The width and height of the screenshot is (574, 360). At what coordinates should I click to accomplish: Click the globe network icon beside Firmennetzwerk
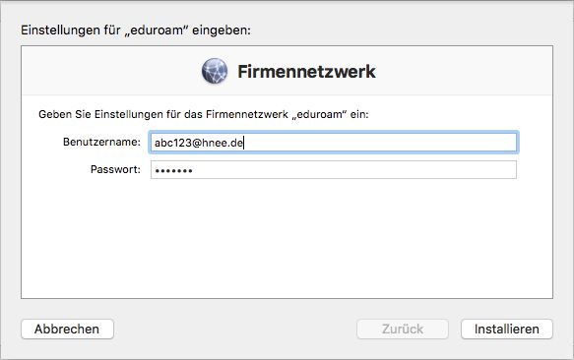[215, 71]
